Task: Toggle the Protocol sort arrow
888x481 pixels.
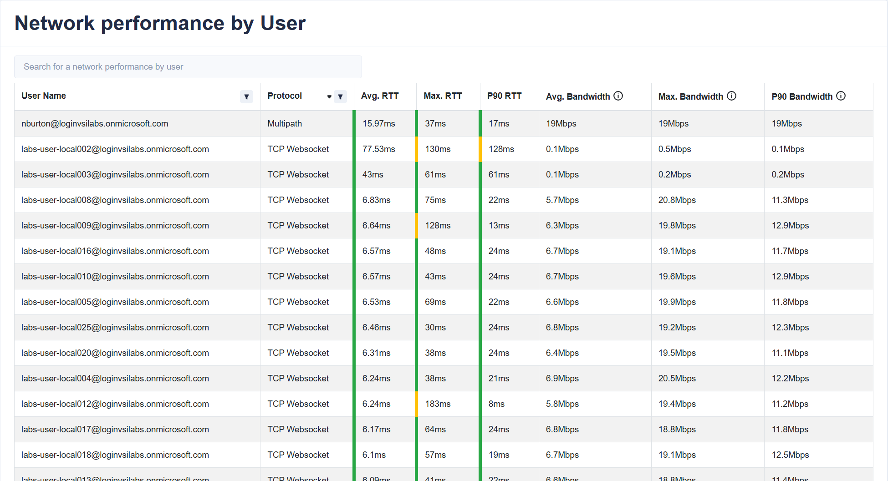Action: click(x=329, y=96)
